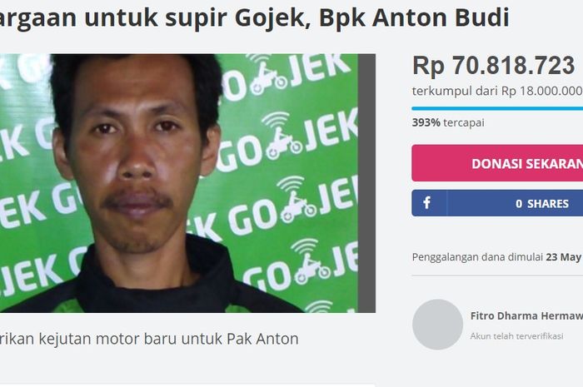The height and width of the screenshot is (387, 583).
Task: Select the 393% tercapai percentage label
Action: tap(448, 122)
